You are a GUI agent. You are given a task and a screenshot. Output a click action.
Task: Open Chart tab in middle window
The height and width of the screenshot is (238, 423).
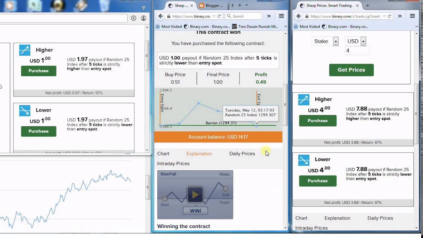[x=163, y=154]
